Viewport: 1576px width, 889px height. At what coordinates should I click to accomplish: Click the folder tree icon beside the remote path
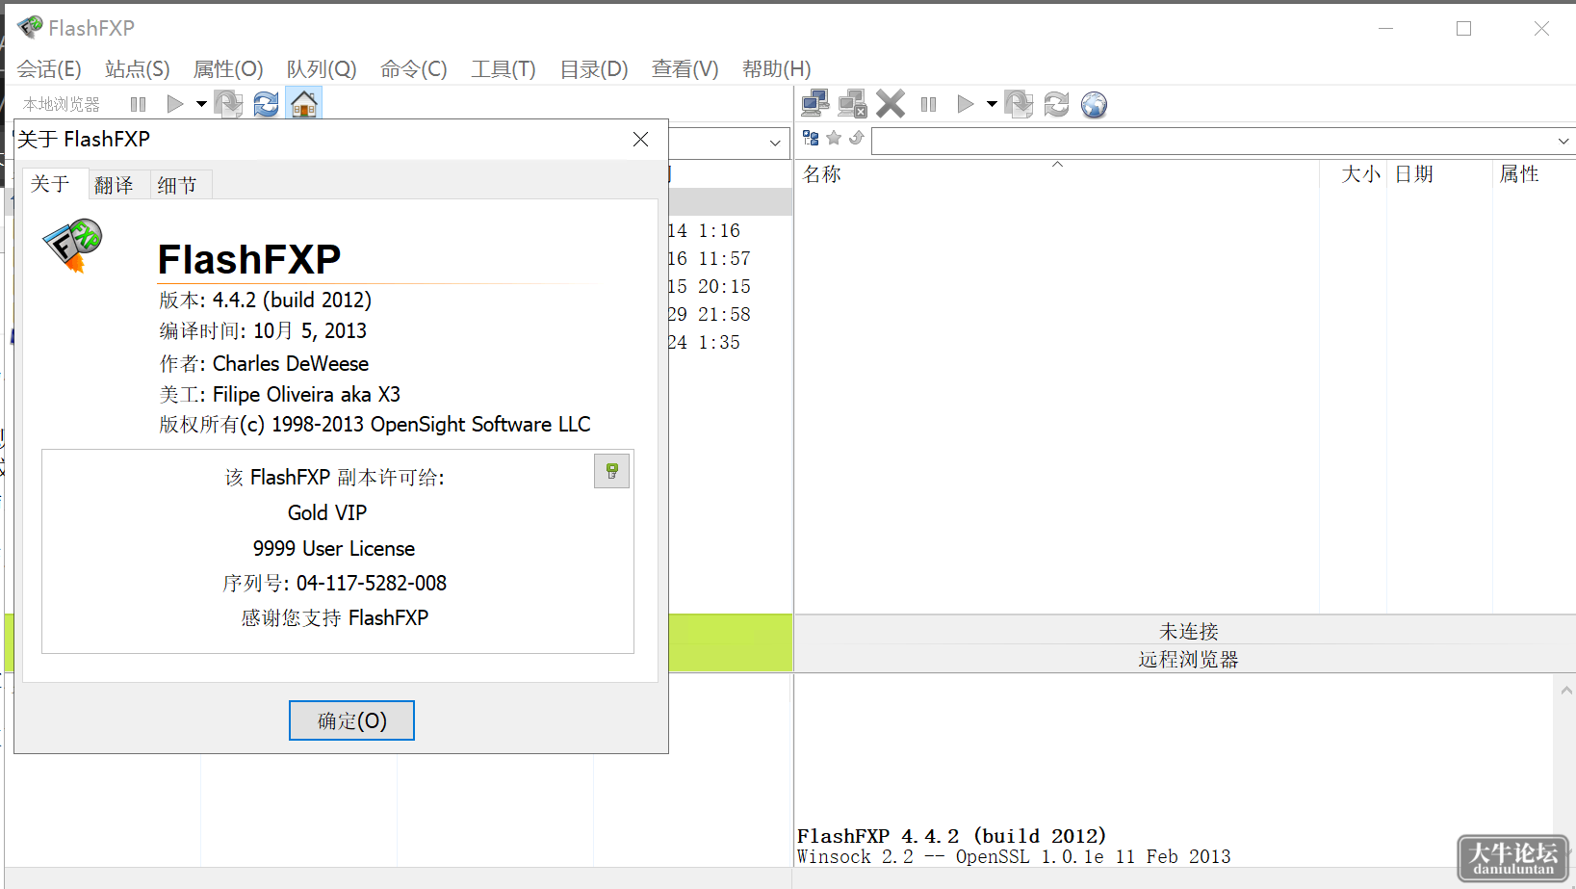coord(811,139)
